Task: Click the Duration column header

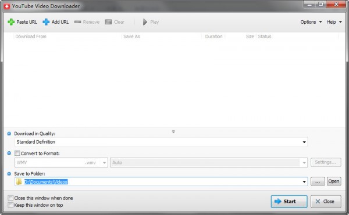Action: click(213, 37)
